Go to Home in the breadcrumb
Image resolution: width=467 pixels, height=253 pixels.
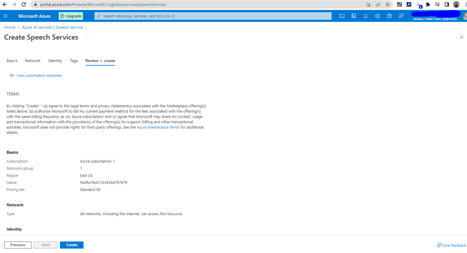[10, 27]
